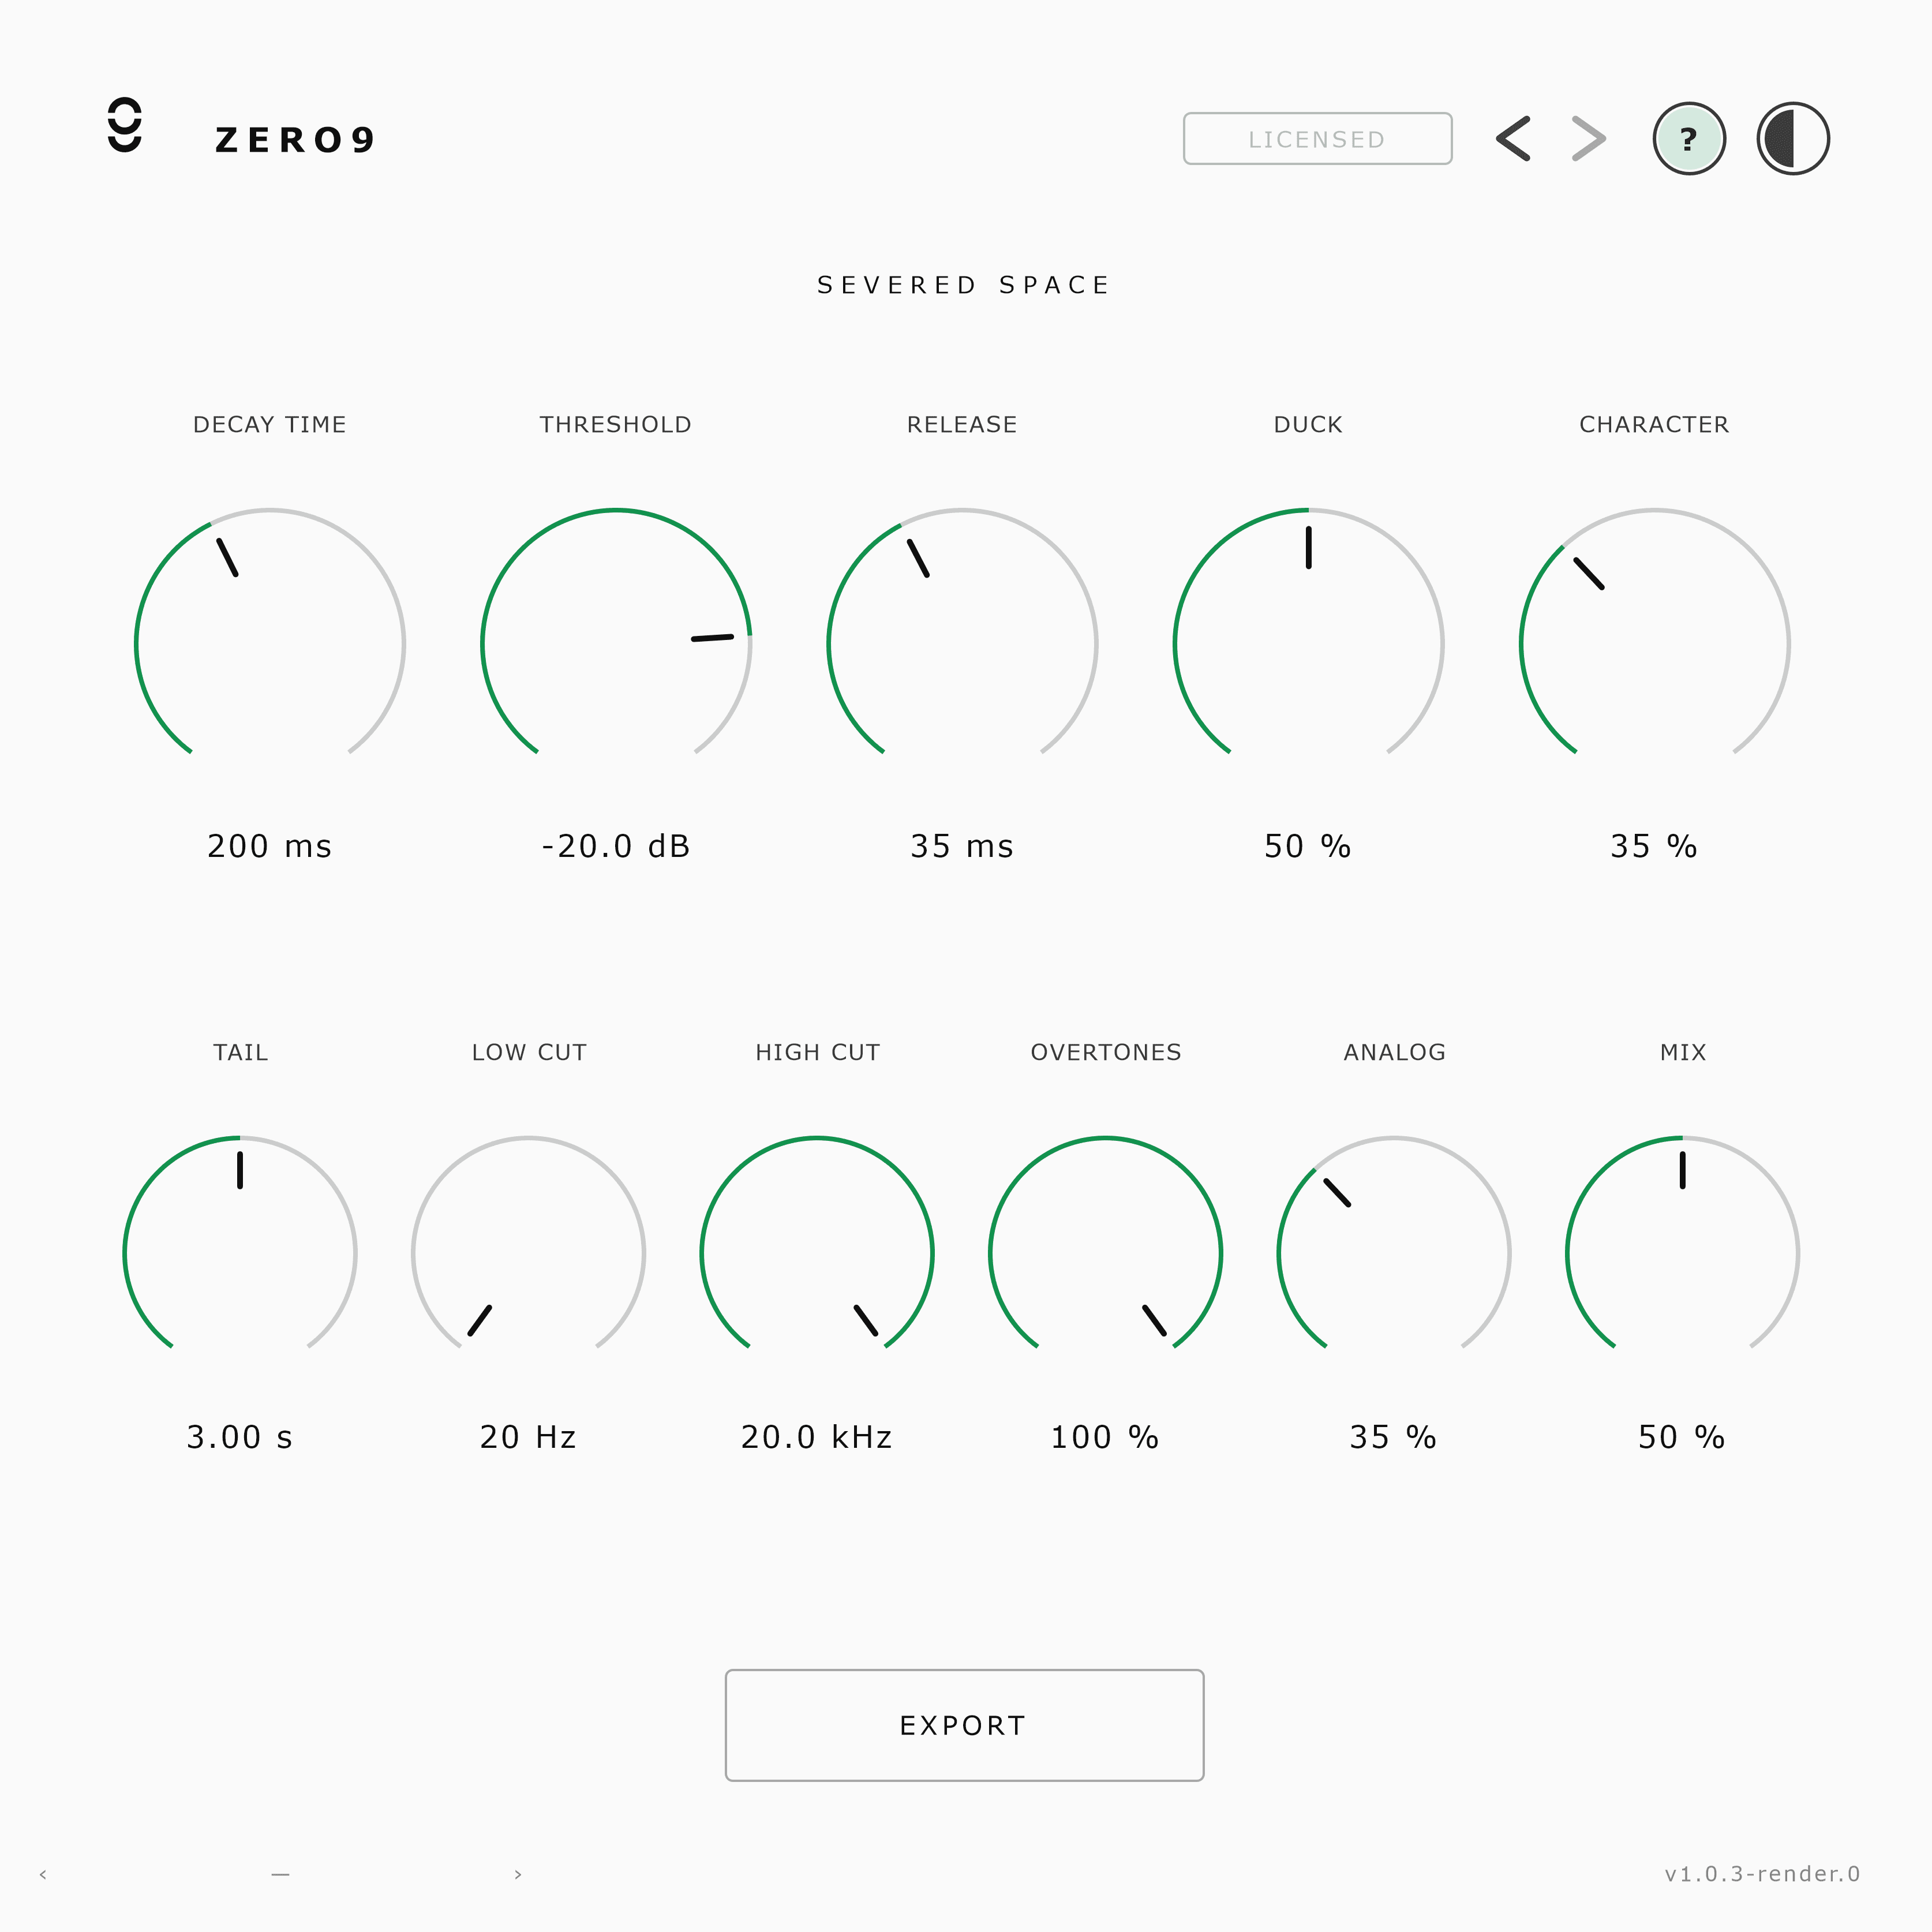This screenshot has width=1932, height=1932.
Task: Click the 20 Hz low cut value
Action: (x=528, y=1437)
